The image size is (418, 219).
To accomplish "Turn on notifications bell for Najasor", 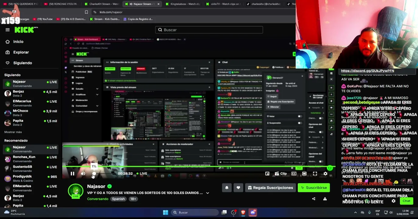I will 227,188.
